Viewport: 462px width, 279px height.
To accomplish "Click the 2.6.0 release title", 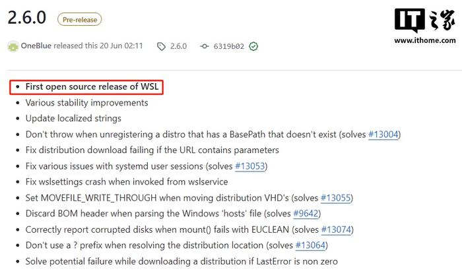I will click(27, 17).
